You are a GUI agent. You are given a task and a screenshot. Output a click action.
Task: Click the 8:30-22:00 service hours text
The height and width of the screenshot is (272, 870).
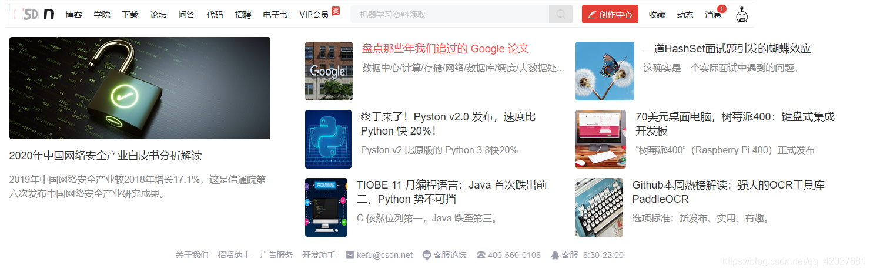coord(603,255)
